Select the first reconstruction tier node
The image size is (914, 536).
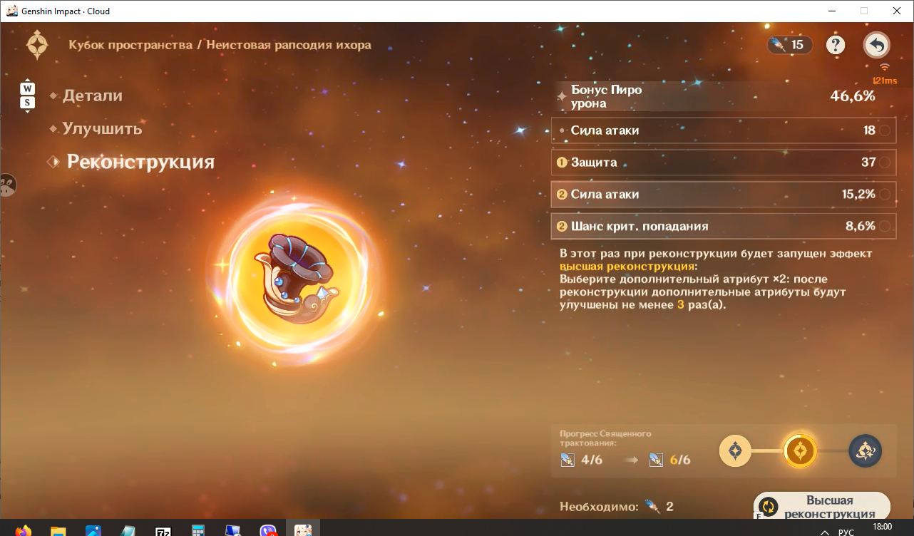click(x=736, y=450)
